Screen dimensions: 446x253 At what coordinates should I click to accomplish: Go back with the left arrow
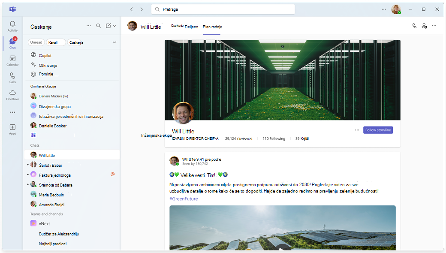coord(131,9)
